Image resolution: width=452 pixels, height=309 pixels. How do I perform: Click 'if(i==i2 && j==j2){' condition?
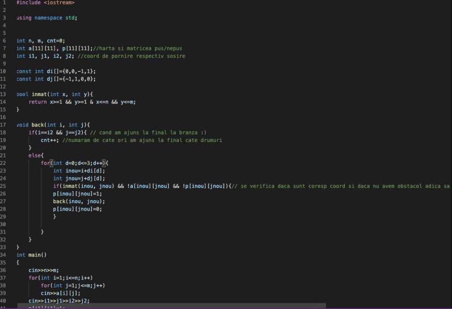click(x=58, y=133)
